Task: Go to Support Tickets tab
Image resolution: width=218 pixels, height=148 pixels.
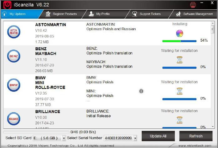Action: 150,14
